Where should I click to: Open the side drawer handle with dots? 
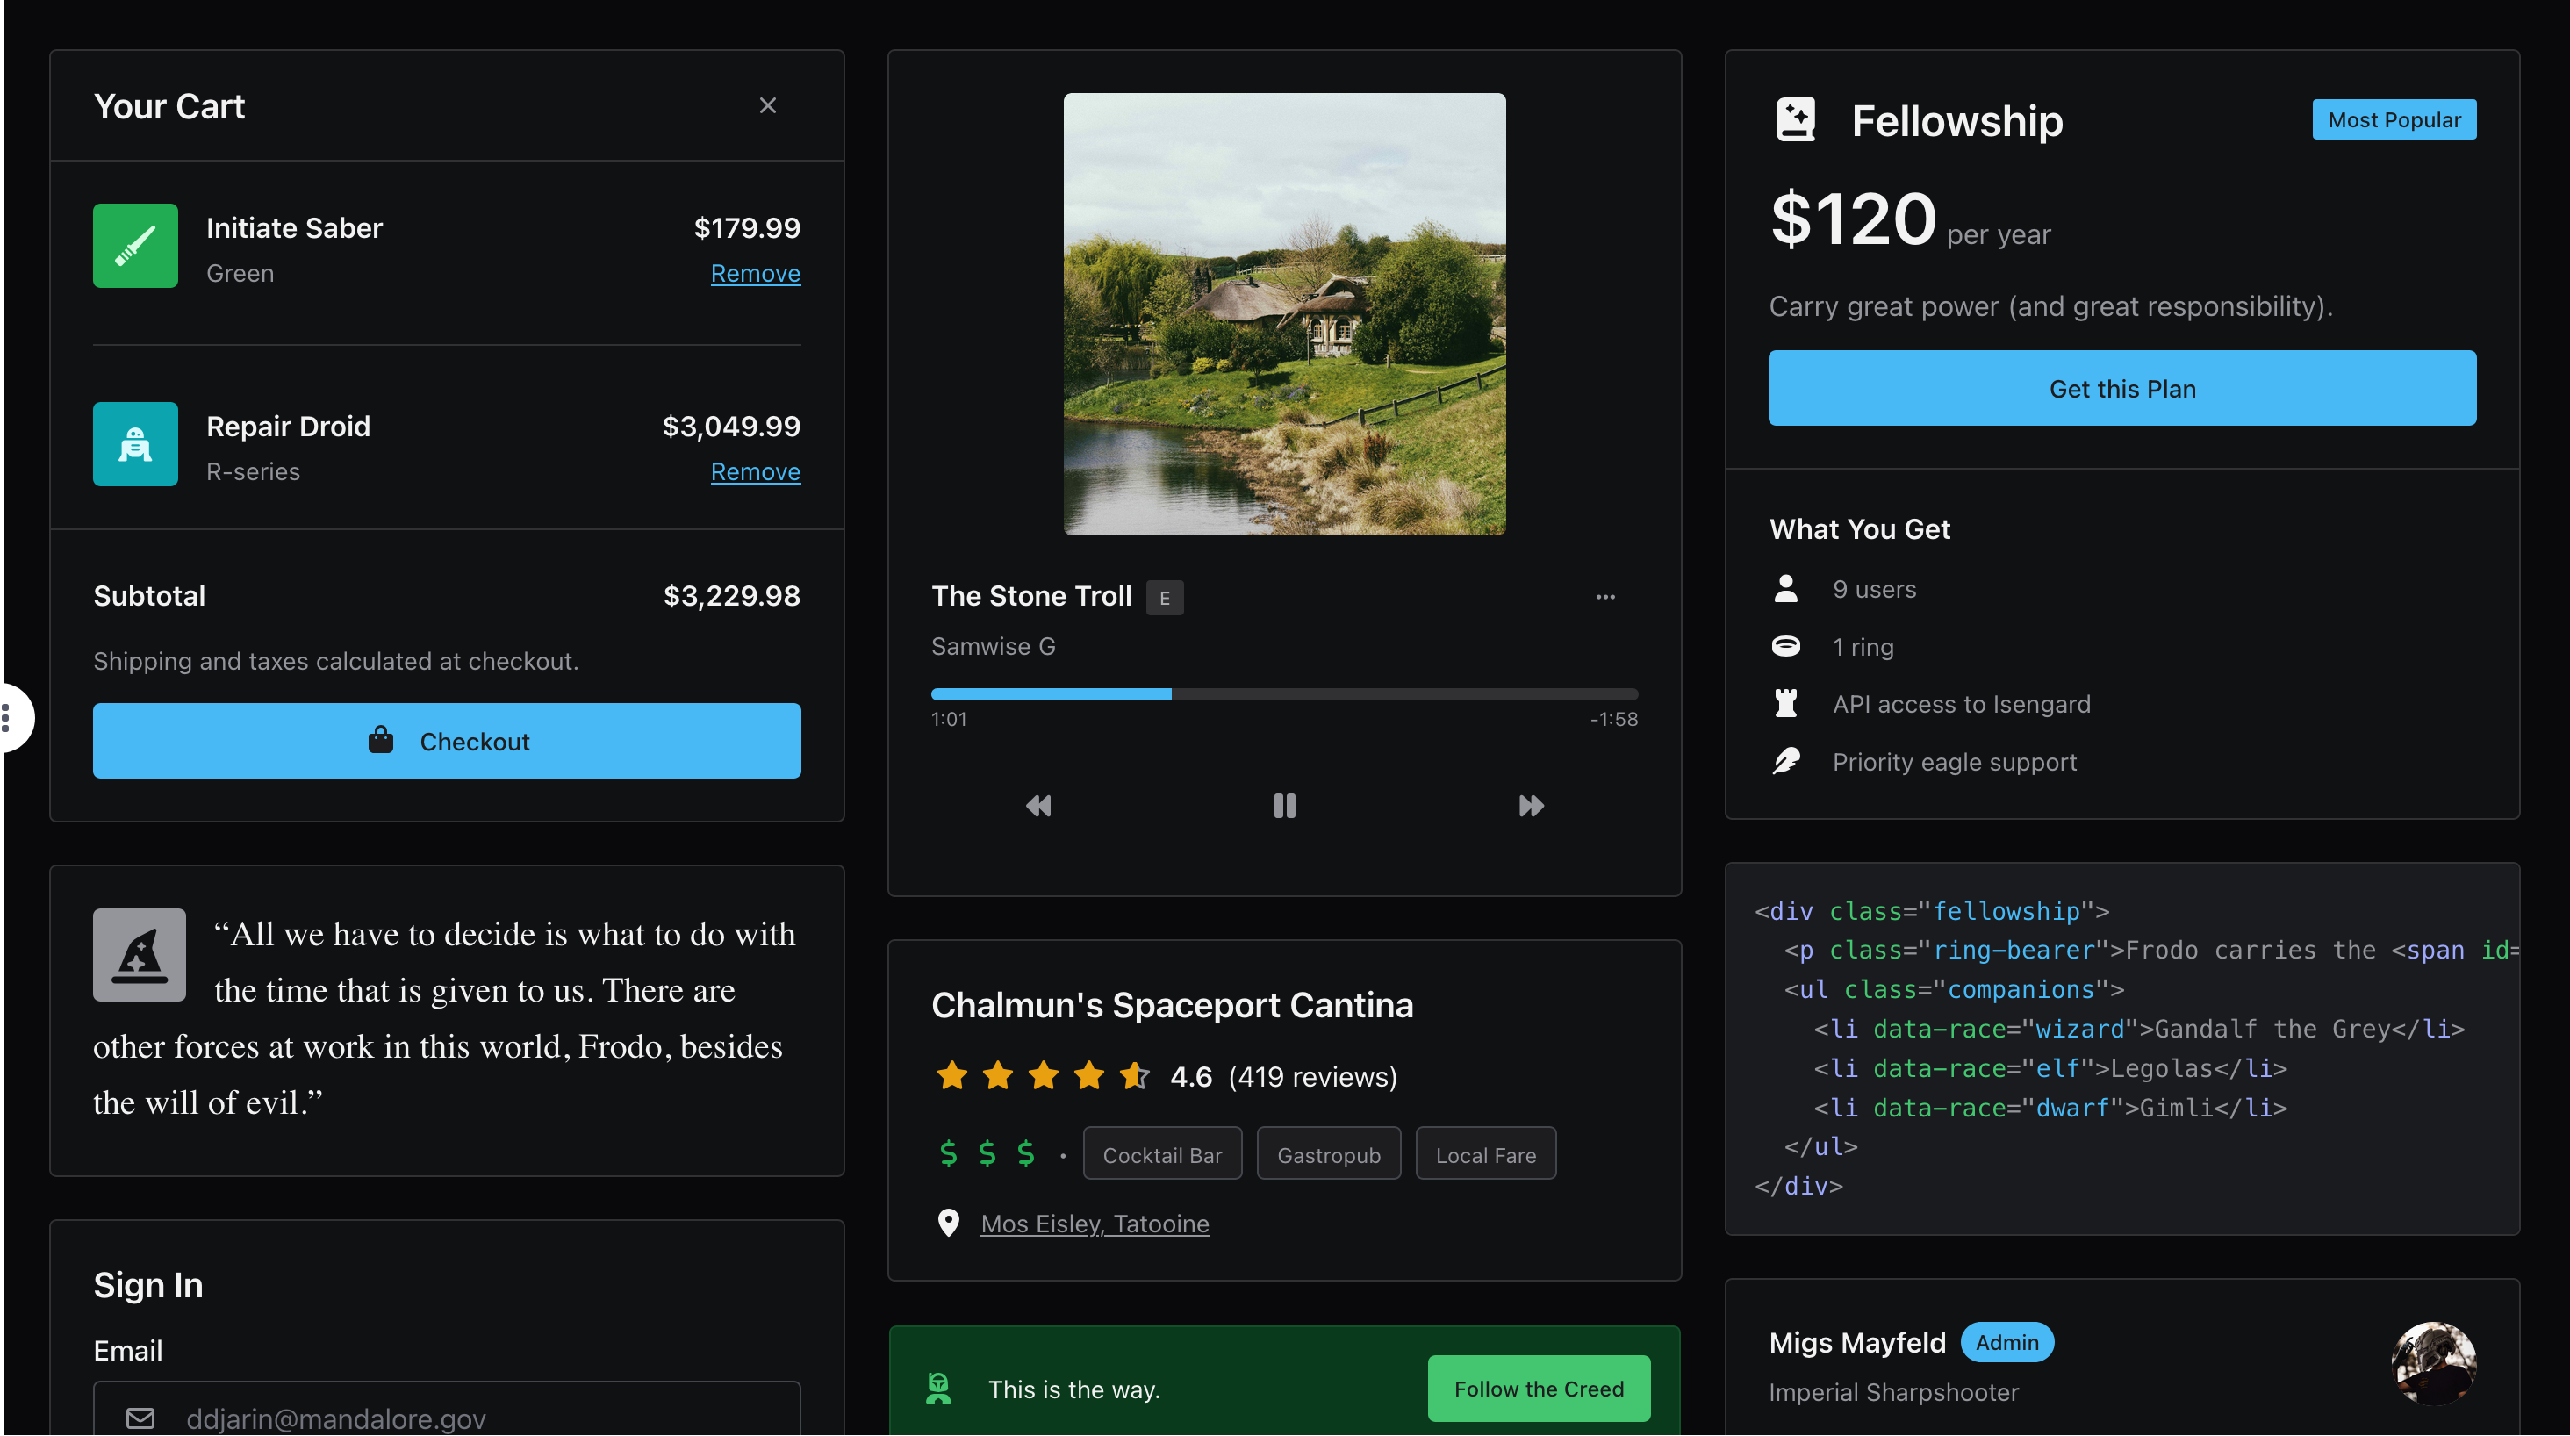point(10,717)
